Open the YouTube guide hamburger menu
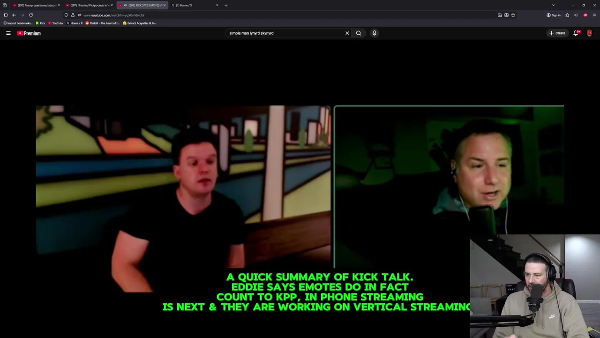This screenshot has width=600, height=338. 8,33
